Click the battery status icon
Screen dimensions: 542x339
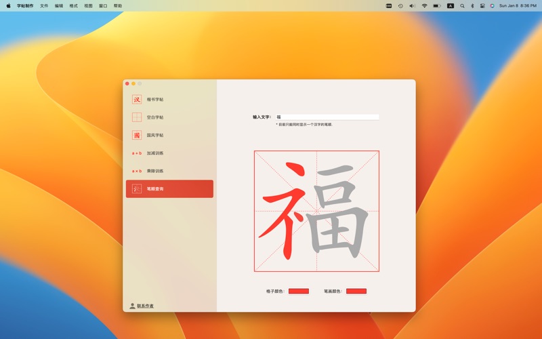coord(437,5)
